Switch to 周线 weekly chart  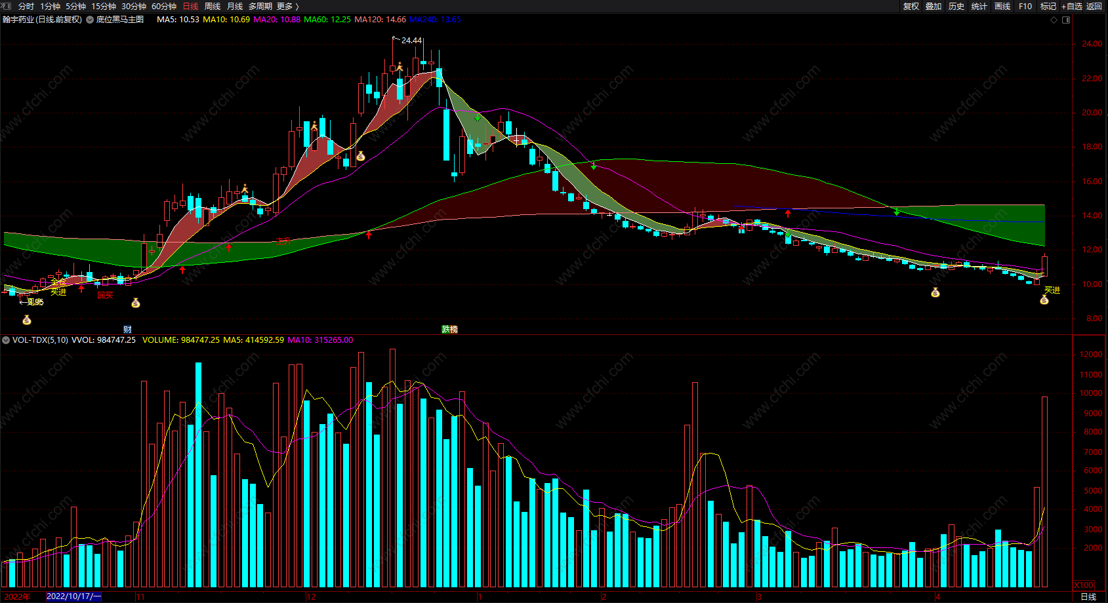[x=213, y=6]
